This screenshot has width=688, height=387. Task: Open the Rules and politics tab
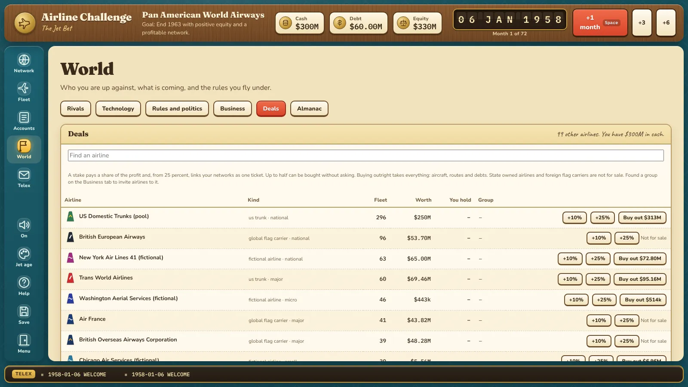point(177,108)
